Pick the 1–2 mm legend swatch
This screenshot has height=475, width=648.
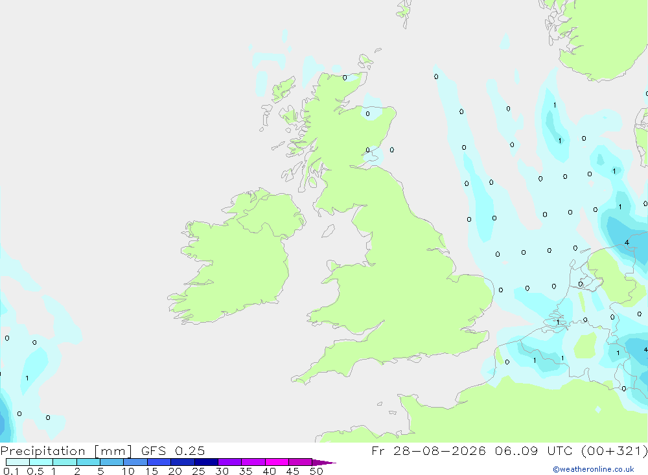tap(64, 462)
